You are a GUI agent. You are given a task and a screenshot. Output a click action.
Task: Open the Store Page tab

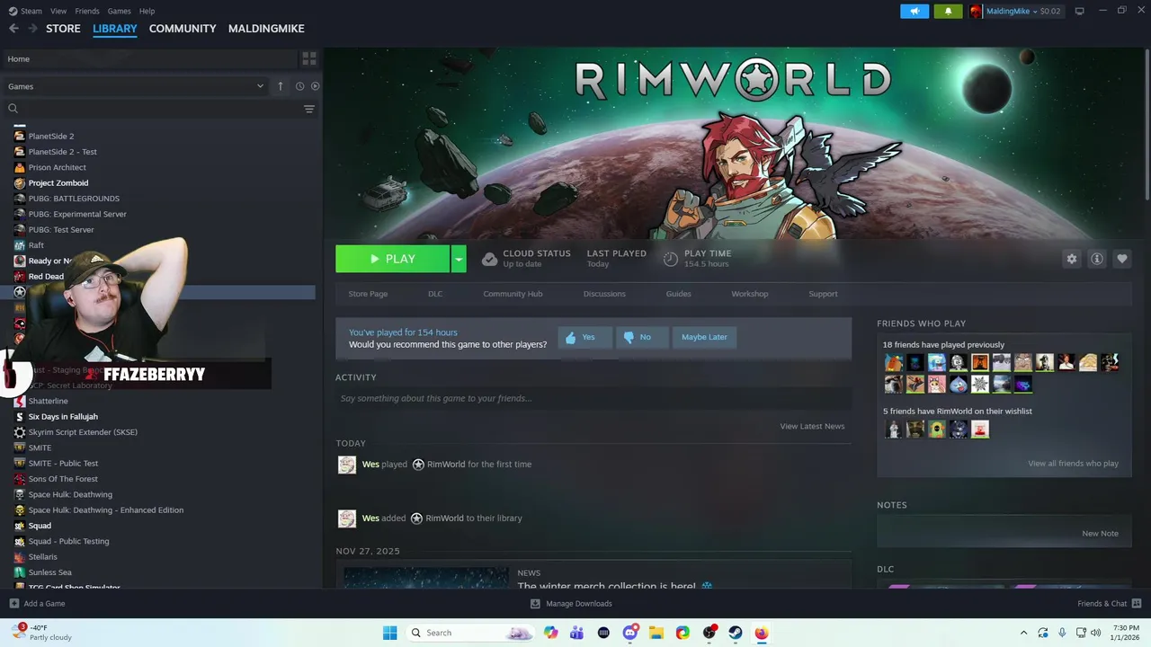click(x=368, y=294)
